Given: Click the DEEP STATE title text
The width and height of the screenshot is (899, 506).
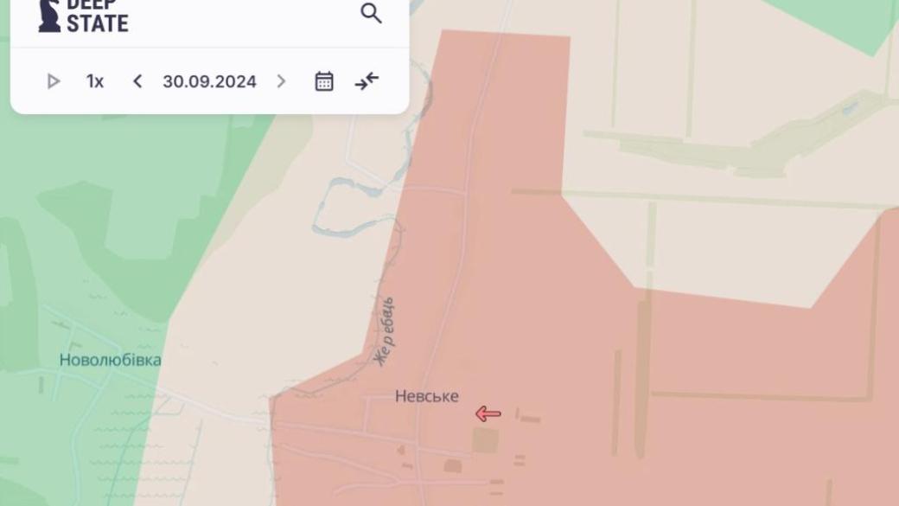Looking at the screenshot, I should tap(97, 16).
